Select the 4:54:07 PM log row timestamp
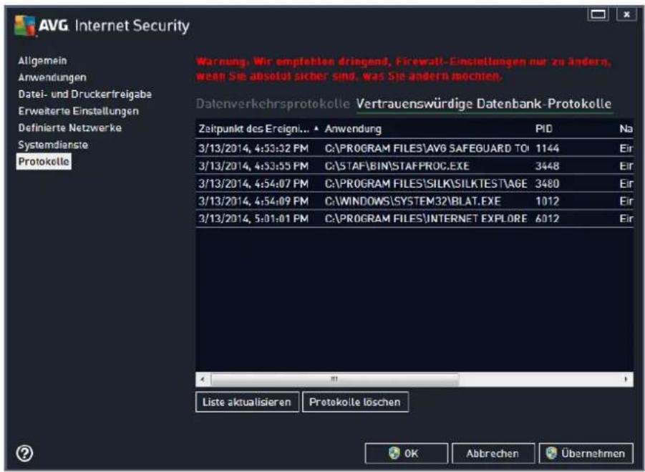The image size is (645, 472). (x=253, y=183)
